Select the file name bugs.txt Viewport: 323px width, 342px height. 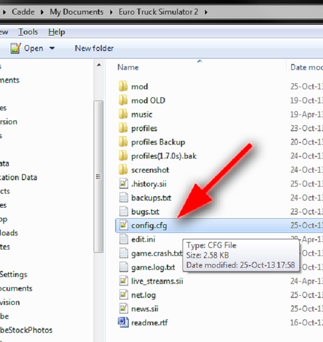click(x=145, y=212)
